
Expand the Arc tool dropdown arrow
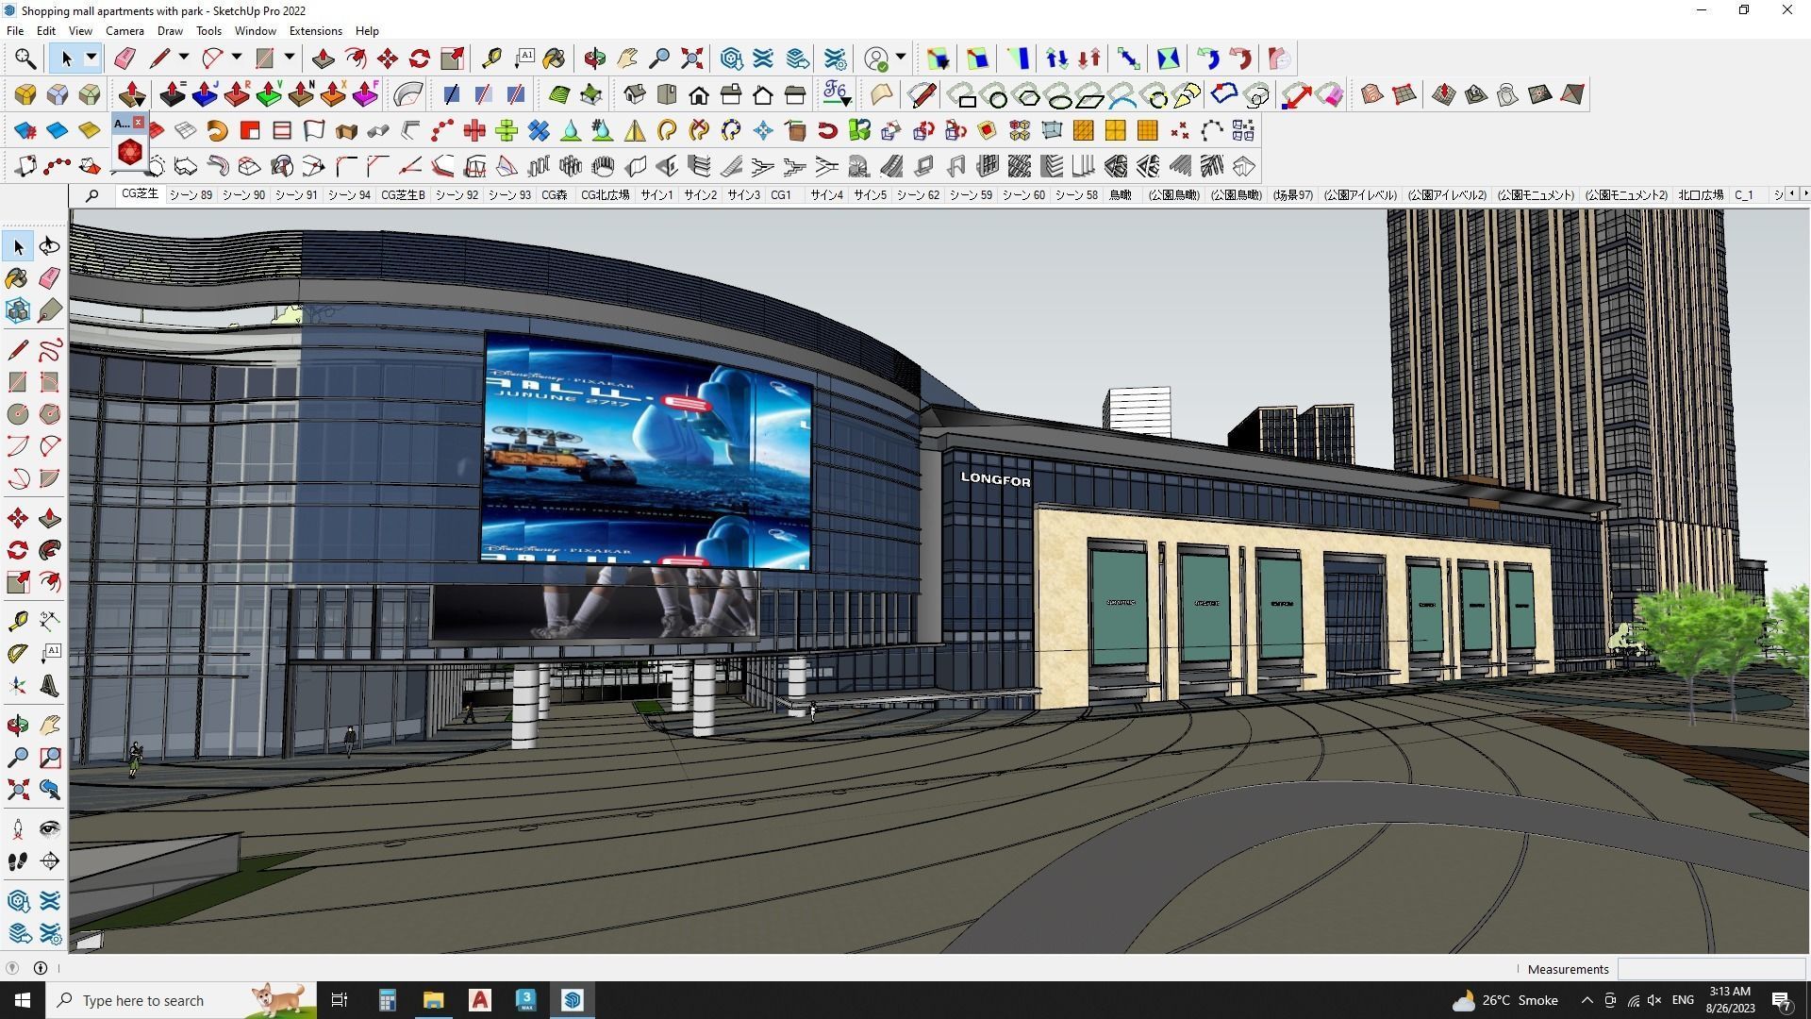pyautogui.click(x=237, y=58)
